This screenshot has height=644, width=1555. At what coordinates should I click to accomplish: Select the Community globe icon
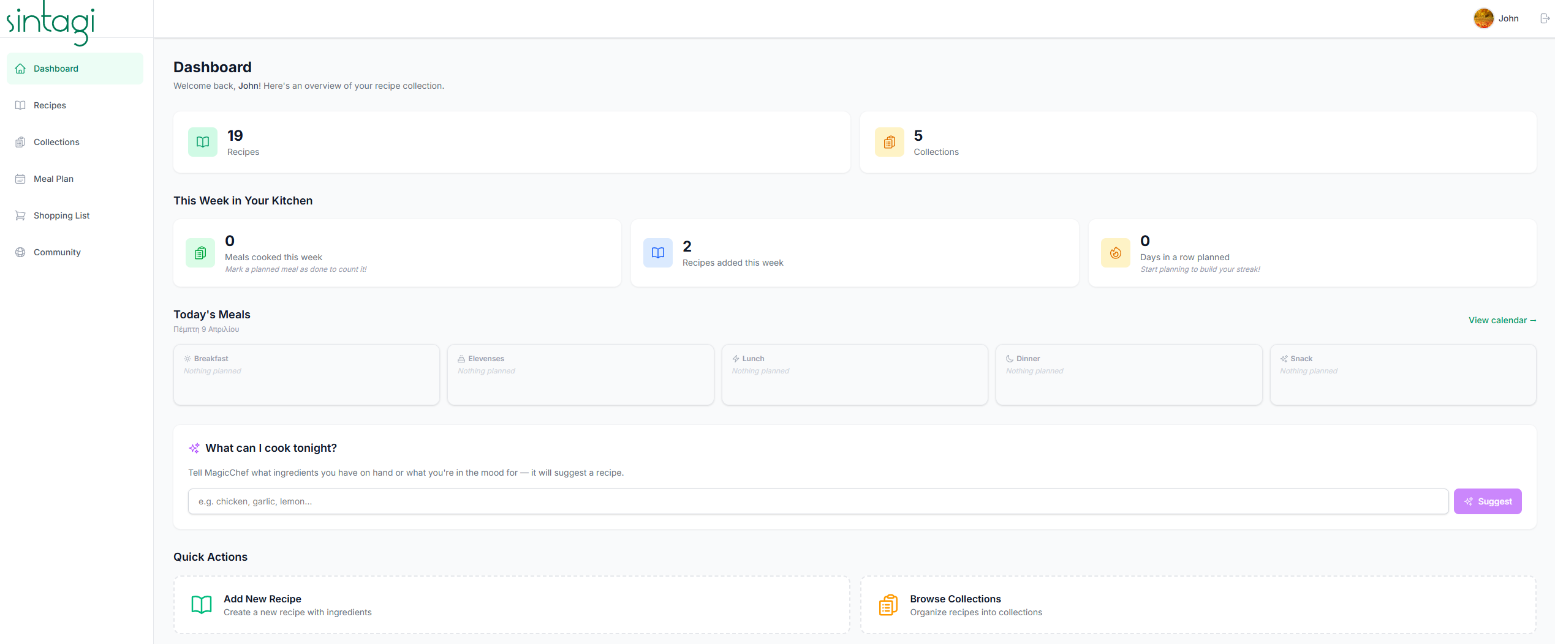click(x=20, y=252)
